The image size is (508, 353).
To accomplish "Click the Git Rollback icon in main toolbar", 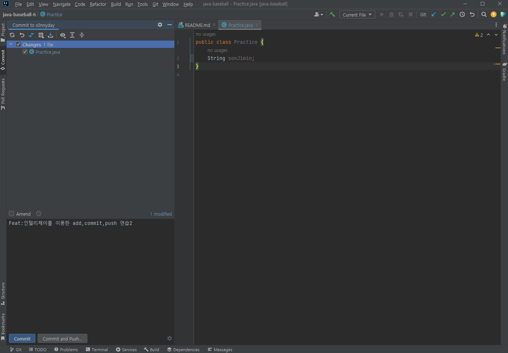I will (x=472, y=14).
